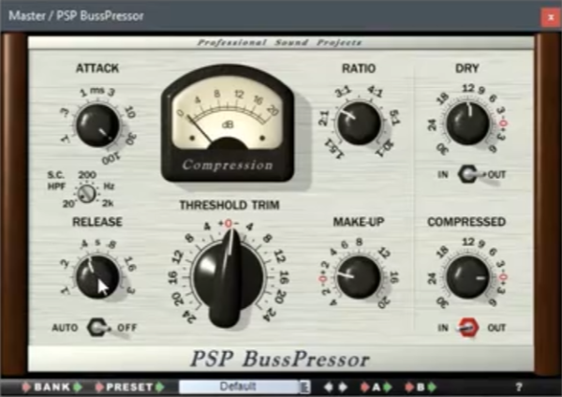Click the RELEASE knob
The image size is (562, 397).
97,277
